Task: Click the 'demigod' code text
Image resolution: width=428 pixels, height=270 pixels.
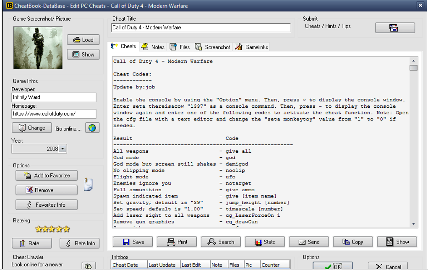Action: pyautogui.click(x=237, y=164)
